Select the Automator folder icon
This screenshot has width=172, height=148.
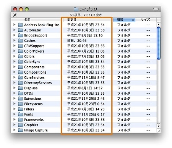click(x=20, y=30)
